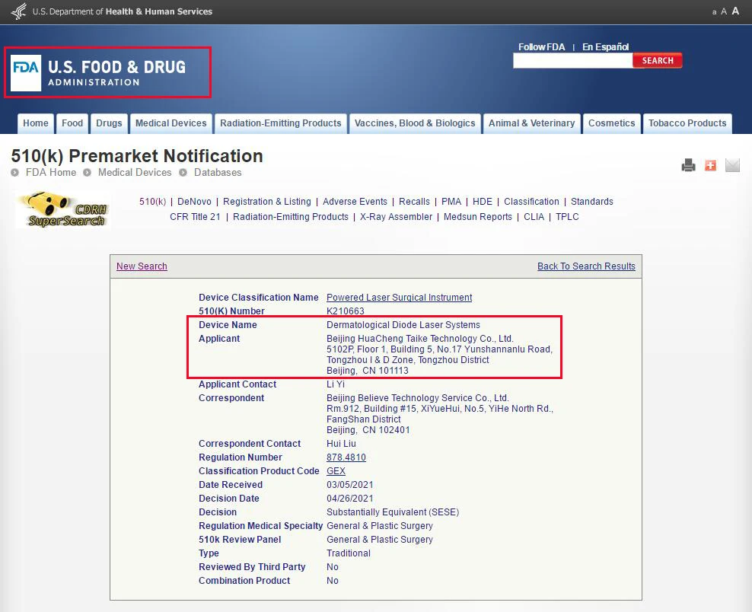
Task: Open CDRH SuperSearch binoculars logo
Action: [x=63, y=209]
